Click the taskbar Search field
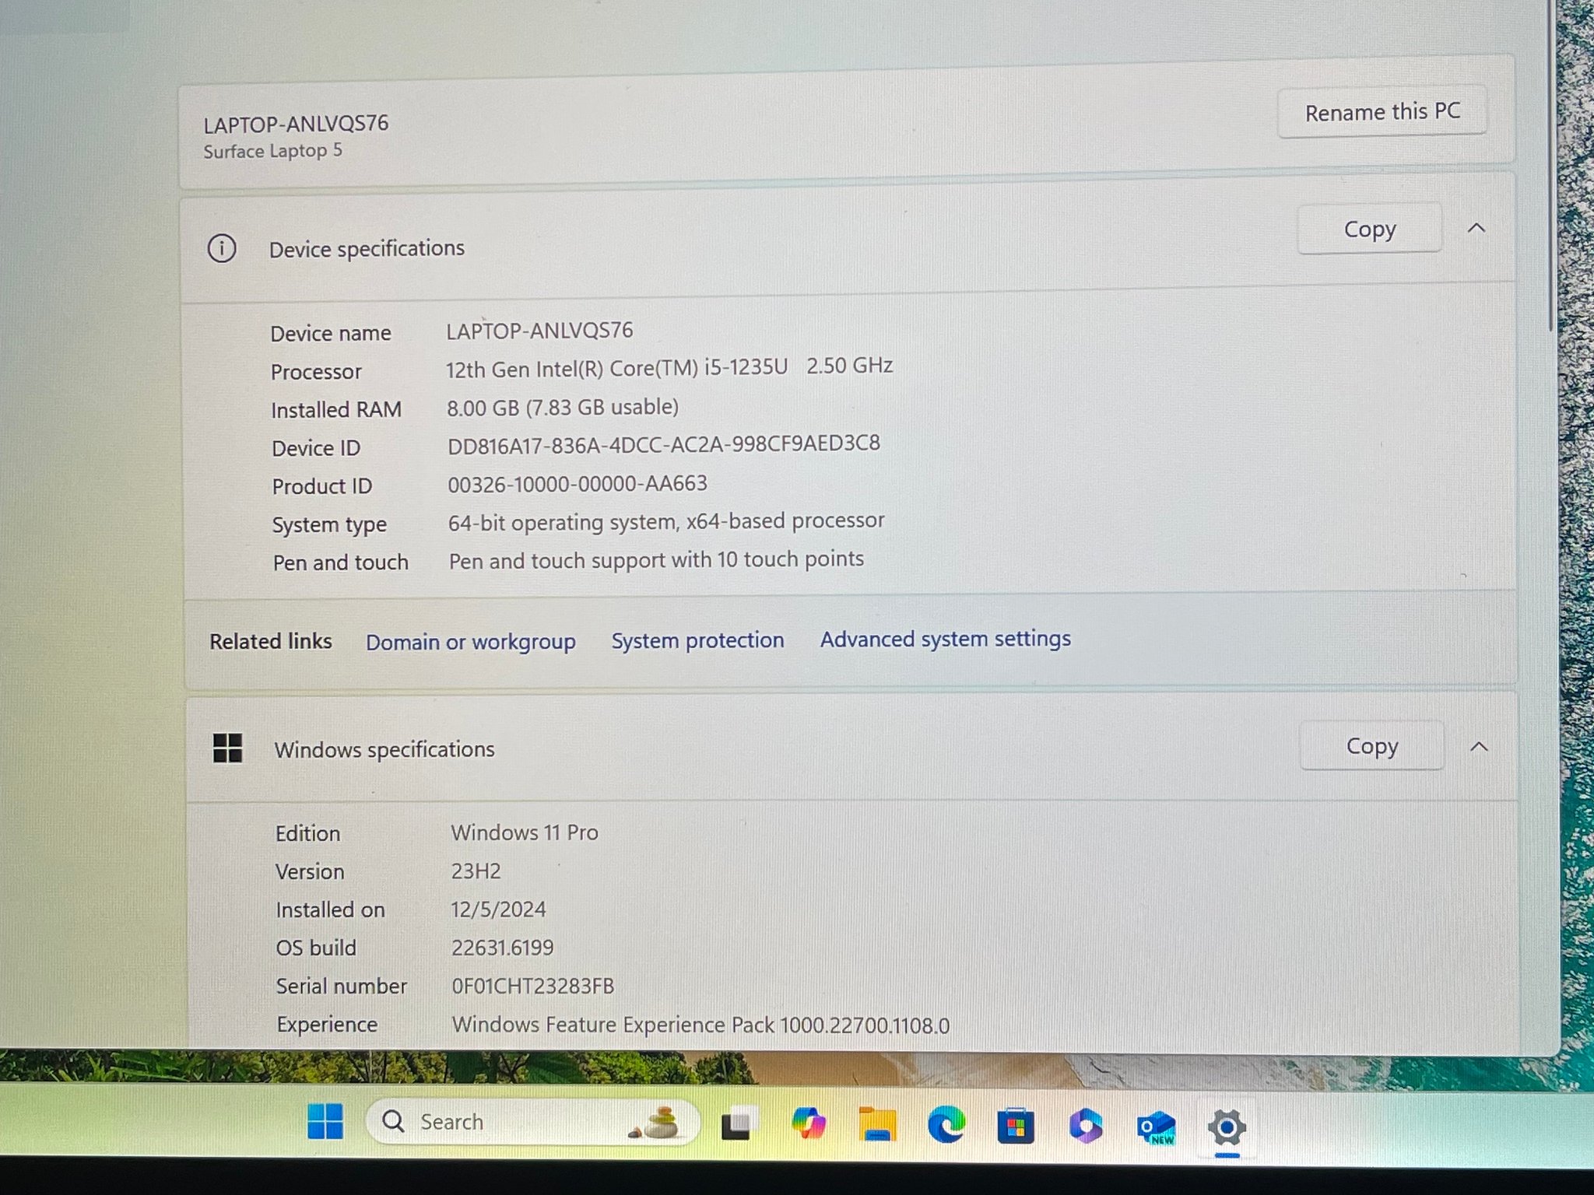The height and width of the screenshot is (1195, 1594). [532, 1122]
